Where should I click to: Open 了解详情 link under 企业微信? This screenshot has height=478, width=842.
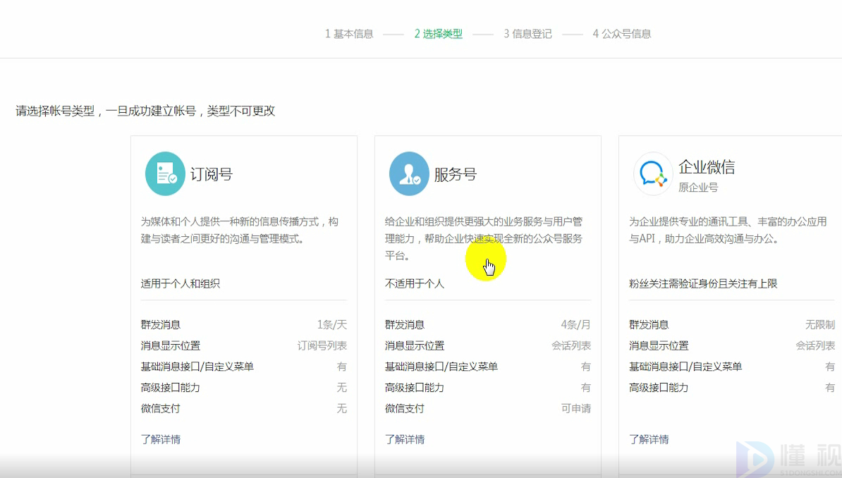649,439
